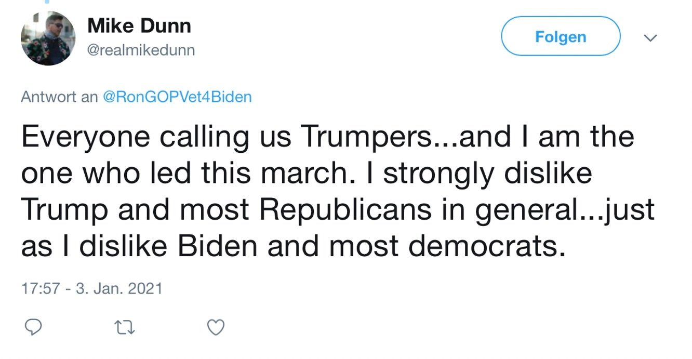Open the tweet timestamp 17:57 - 3. Jan. 2021
The image size is (692, 359).
click(x=91, y=289)
